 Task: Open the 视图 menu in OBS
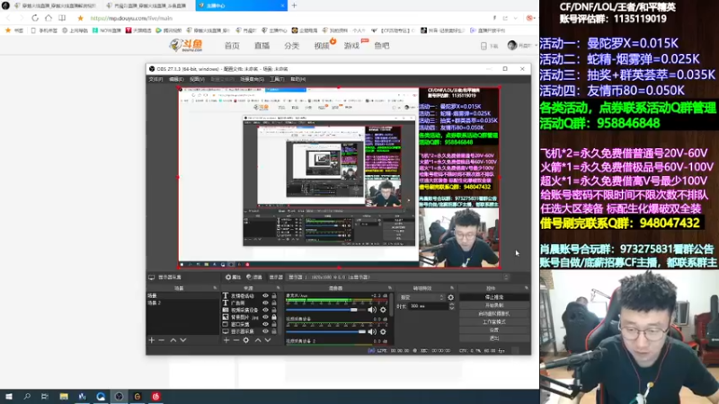pyautogui.click(x=197, y=79)
